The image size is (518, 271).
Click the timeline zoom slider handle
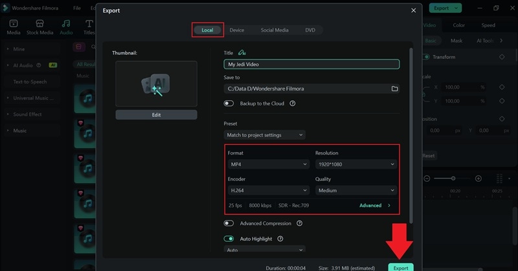pos(453,179)
